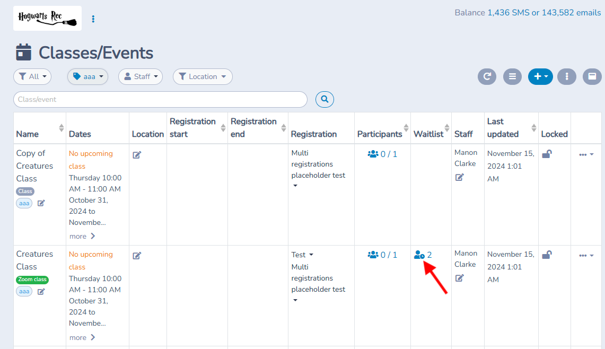
Task: Open the waitlist showing 2 people
Action: point(423,255)
